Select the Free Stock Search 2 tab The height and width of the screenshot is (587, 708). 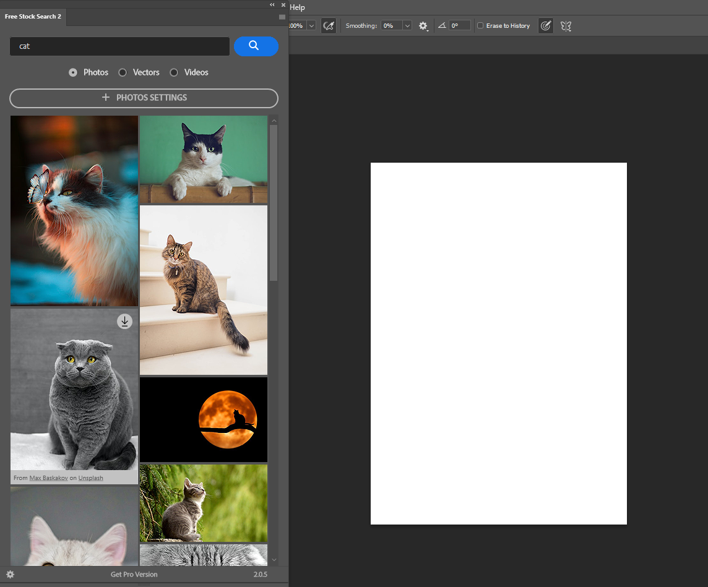click(x=33, y=17)
